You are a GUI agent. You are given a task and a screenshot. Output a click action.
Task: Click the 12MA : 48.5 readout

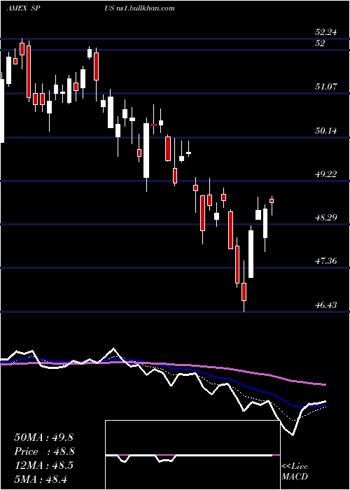tap(43, 465)
